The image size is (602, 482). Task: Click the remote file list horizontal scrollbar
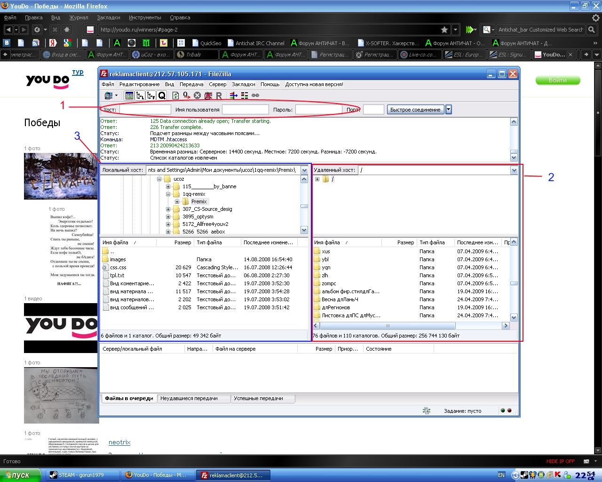pos(388,326)
